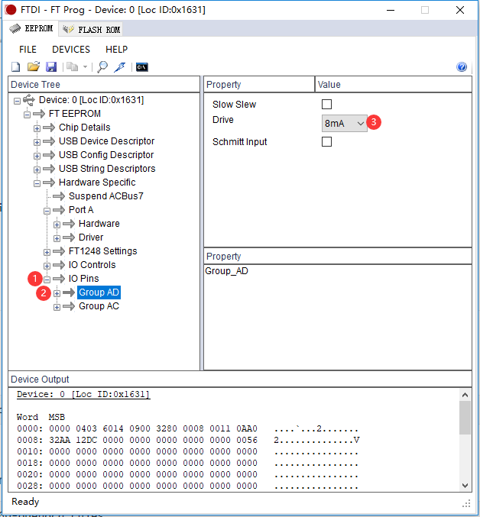Click the Device Output scrollbar down arrow
The image size is (480, 517).
tap(465, 486)
